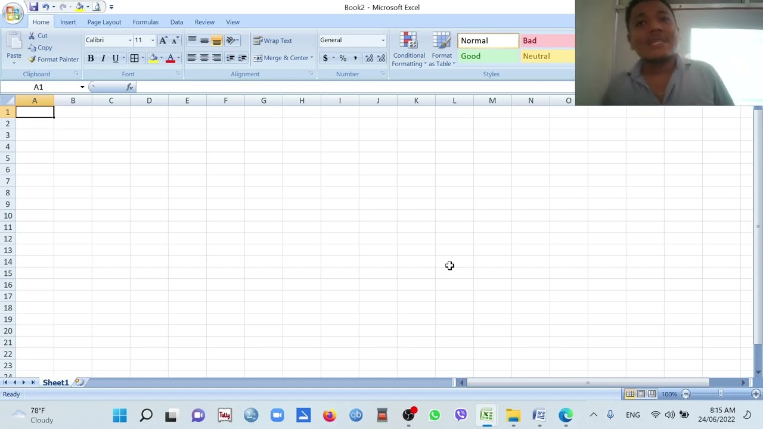Open Font dialog launcher
Image resolution: width=763 pixels, height=429 pixels.
[x=178, y=74]
